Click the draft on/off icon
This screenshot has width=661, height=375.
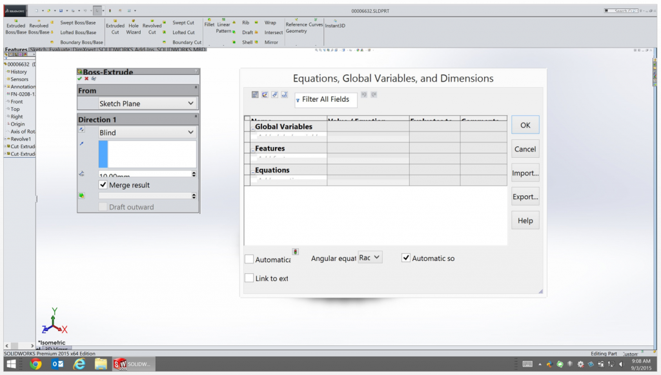click(81, 196)
